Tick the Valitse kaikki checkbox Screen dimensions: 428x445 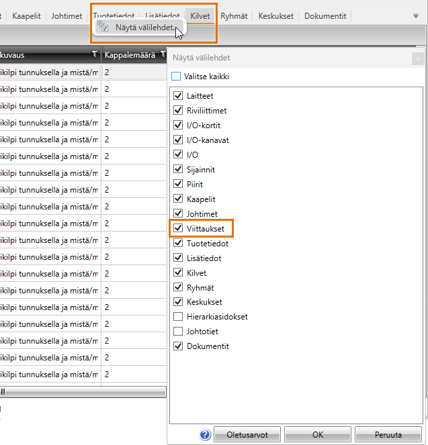click(178, 77)
